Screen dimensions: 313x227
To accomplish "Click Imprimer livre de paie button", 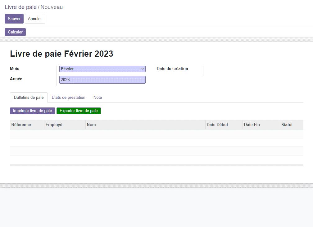I will [32, 111].
